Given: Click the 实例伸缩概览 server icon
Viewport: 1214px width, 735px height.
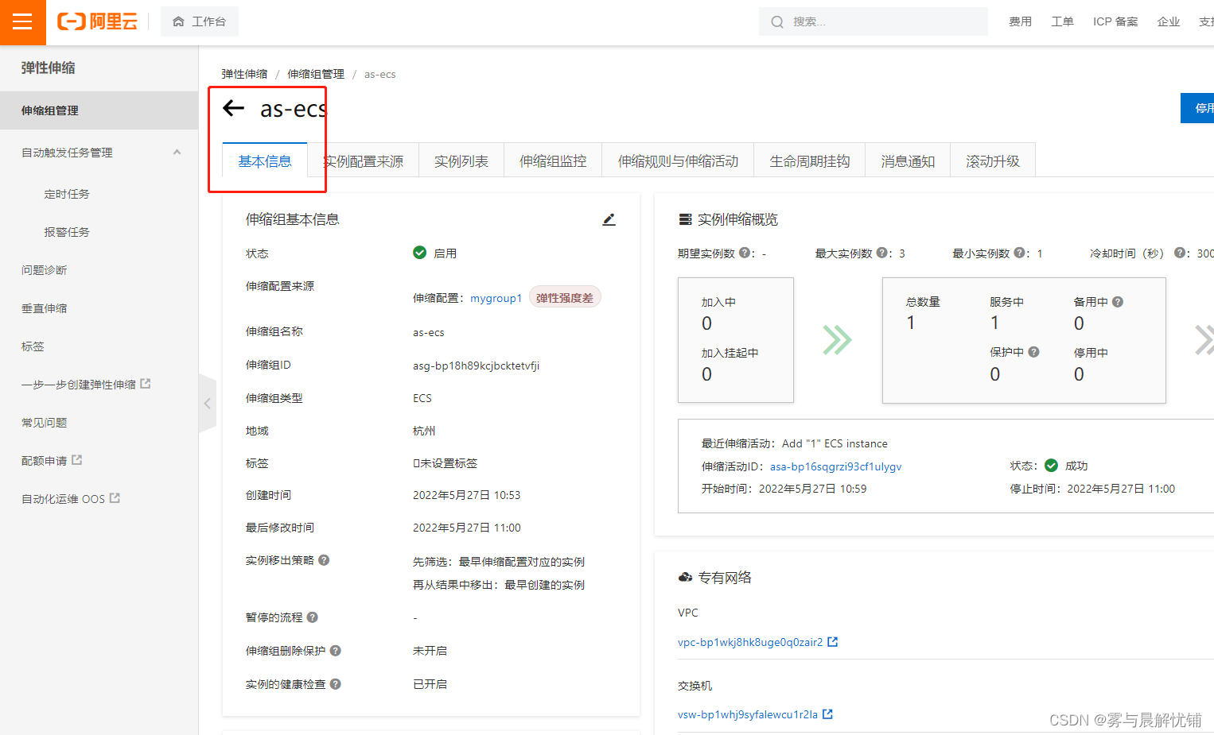Looking at the screenshot, I should [685, 219].
